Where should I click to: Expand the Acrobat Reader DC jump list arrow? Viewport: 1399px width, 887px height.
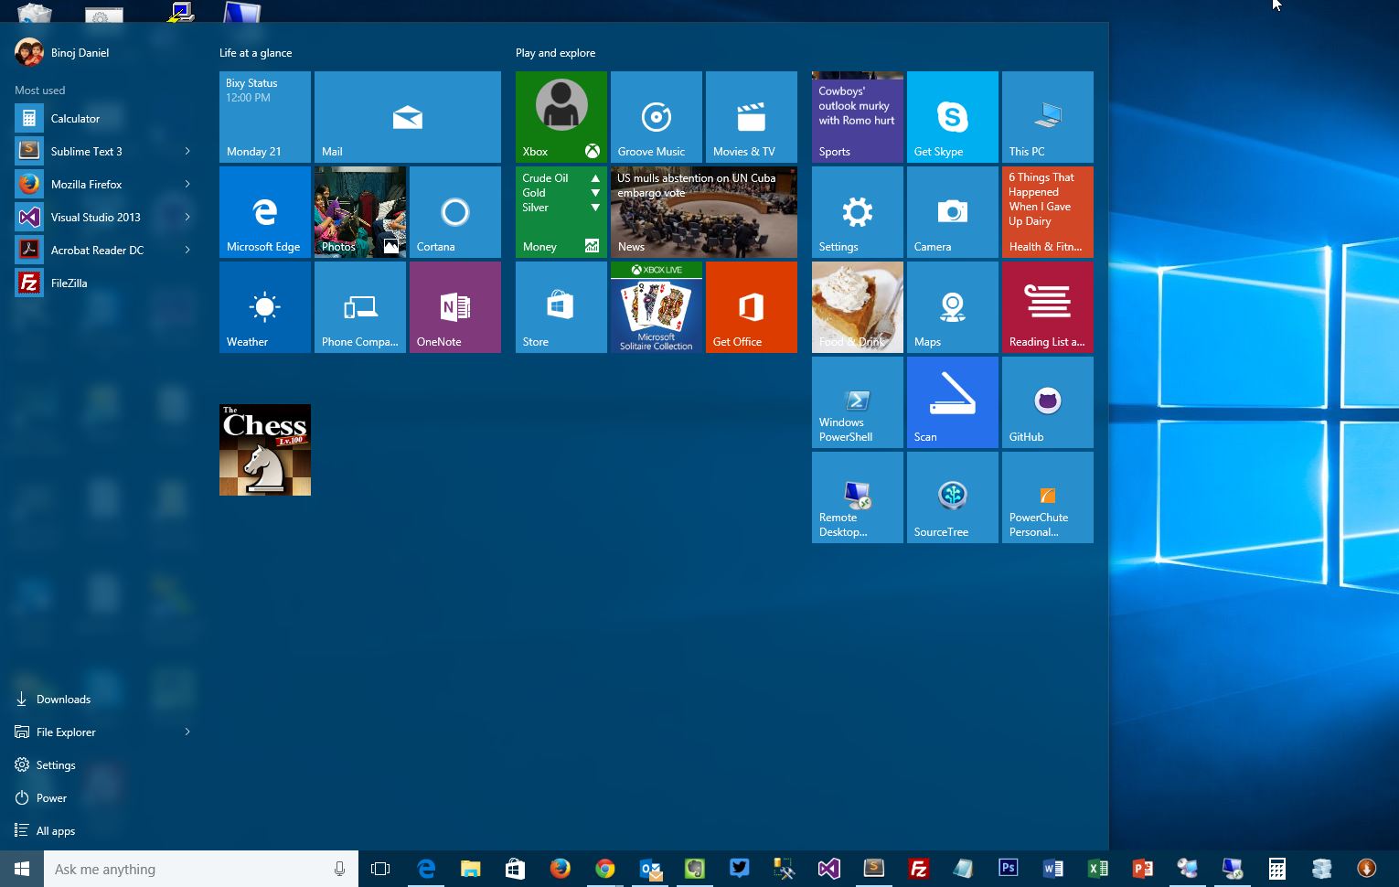click(x=187, y=251)
